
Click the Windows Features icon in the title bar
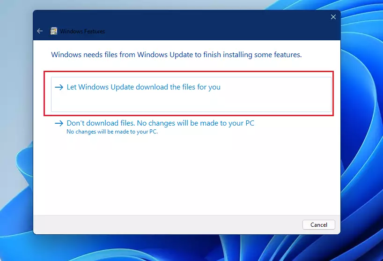pos(54,31)
